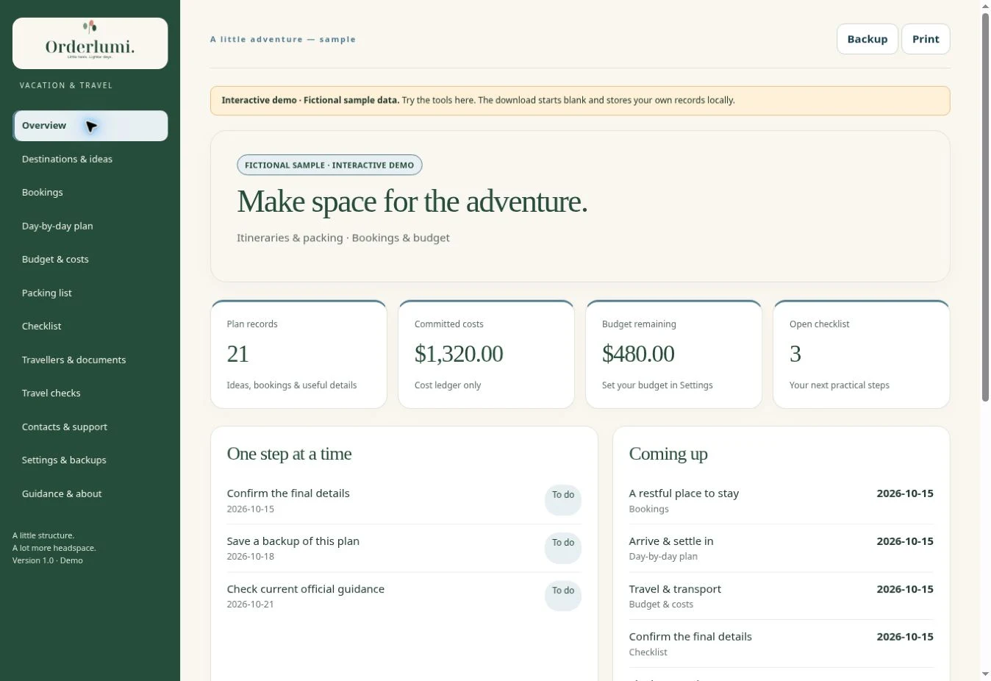Click the scrollbar down arrow
The height and width of the screenshot is (681, 991).
[x=985, y=674]
